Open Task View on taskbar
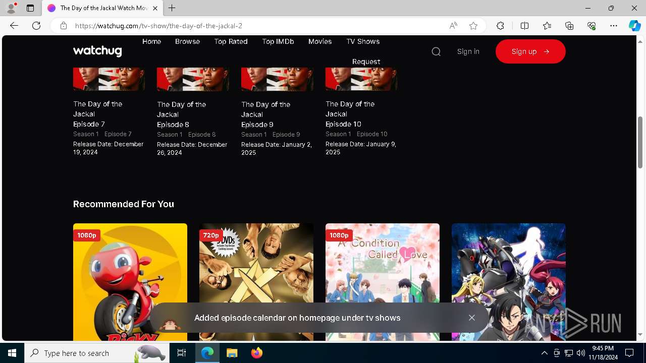646x363 pixels. pyautogui.click(x=182, y=353)
